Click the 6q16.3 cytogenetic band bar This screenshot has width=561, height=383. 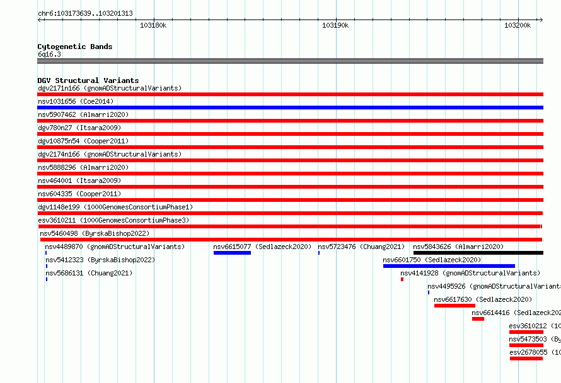(290, 61)
